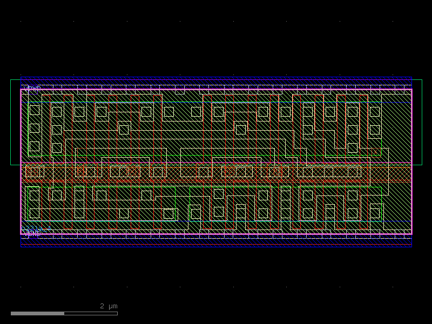Select the magenta top power rail

click(x=216, y=89)
